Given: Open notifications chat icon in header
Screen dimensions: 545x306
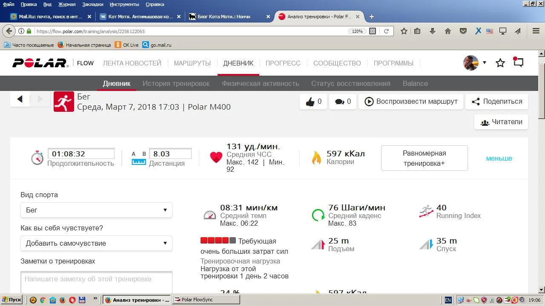Looking at the screenshot, I should click(518, 62).
